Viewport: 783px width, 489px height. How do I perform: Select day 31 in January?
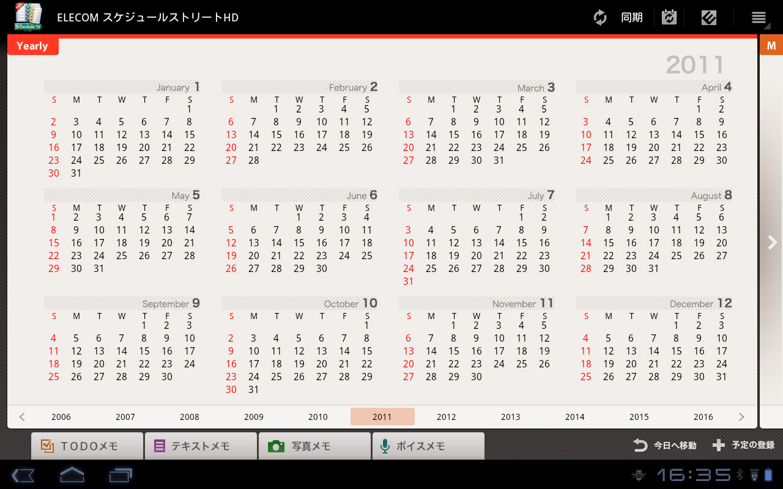[x=76, y=173]
